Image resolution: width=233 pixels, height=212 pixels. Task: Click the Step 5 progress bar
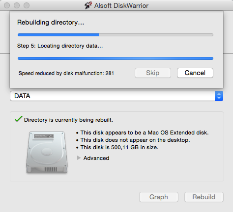(116, 58)
